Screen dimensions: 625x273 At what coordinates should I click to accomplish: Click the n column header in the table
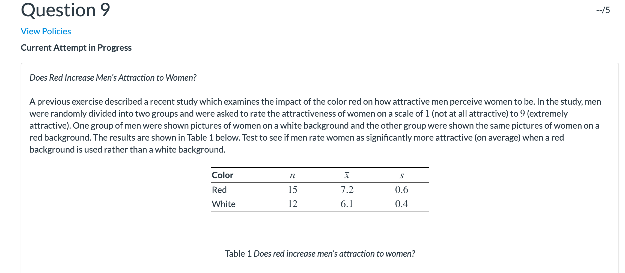[x=292, y=175]
